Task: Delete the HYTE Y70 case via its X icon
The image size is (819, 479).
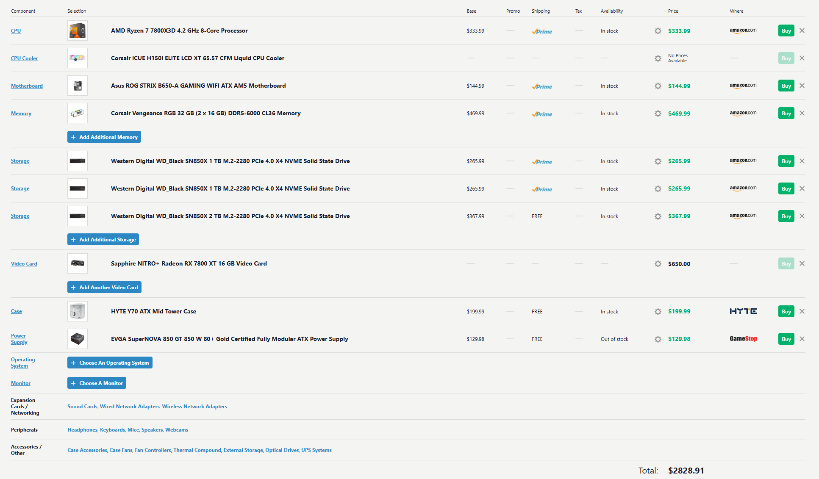Action: (802, 311)
